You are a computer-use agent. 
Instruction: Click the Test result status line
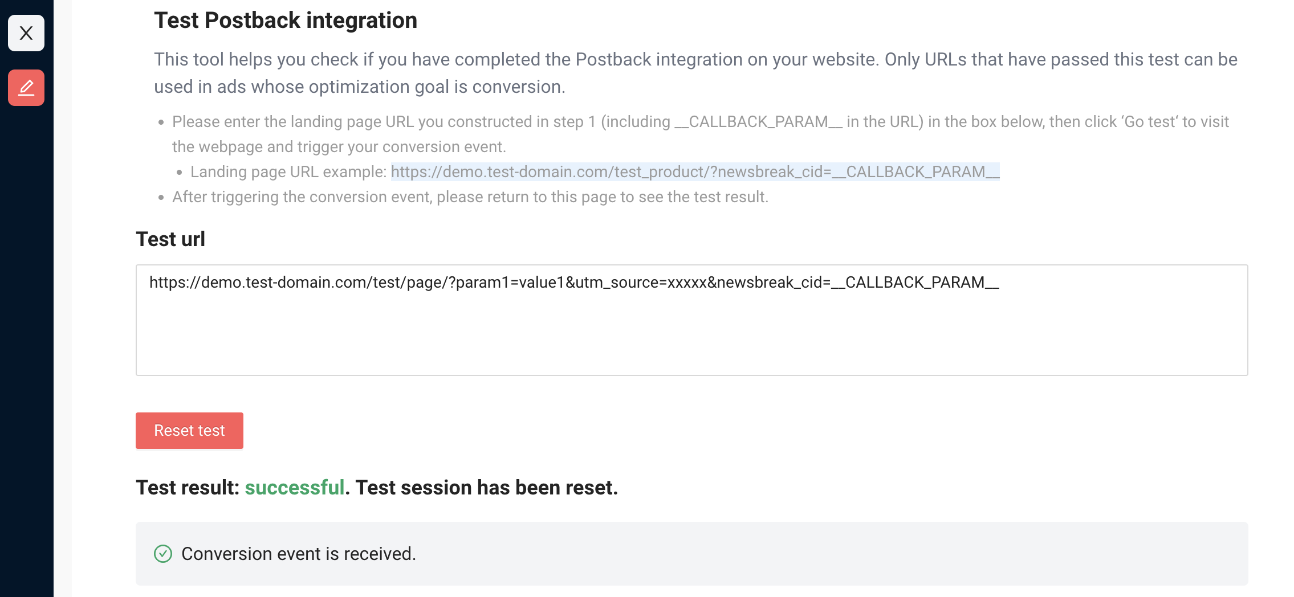coord(376,487)
